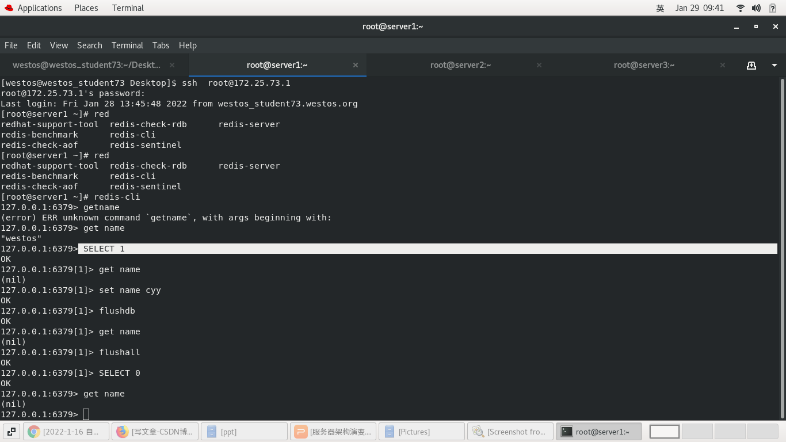Open the View menu
786x442 pixels.
coord(59,45)
